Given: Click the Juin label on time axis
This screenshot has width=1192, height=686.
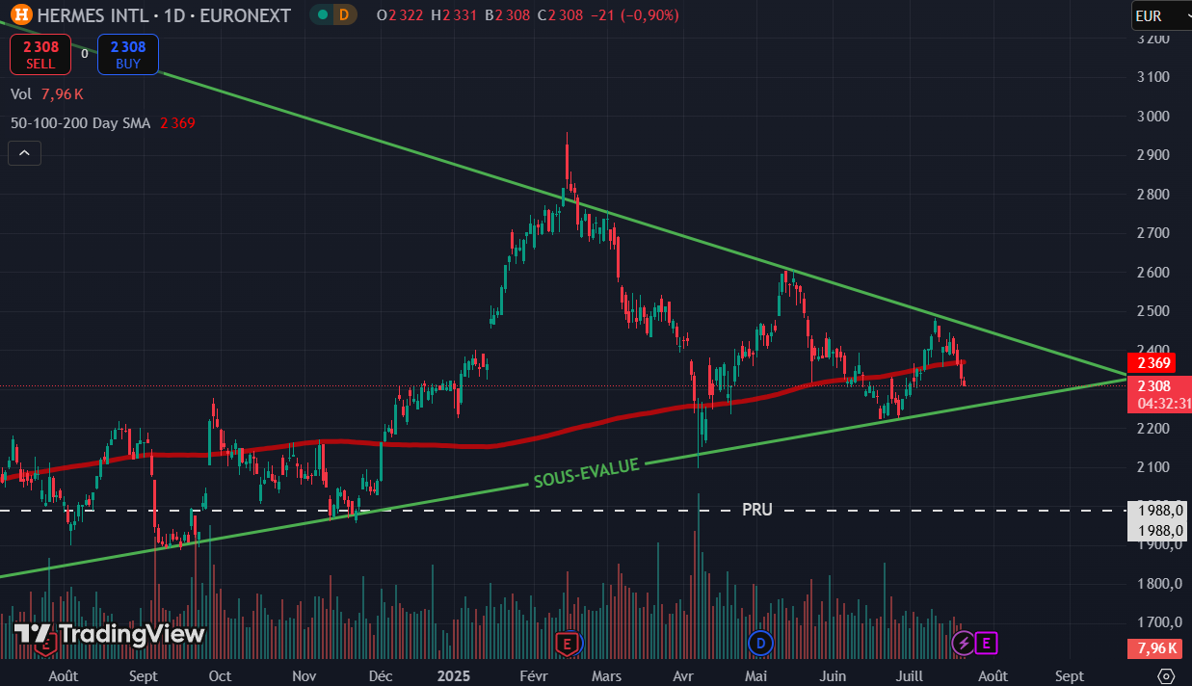Looking at the screenshot, I should point(833,676).
